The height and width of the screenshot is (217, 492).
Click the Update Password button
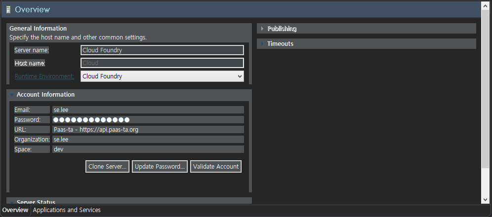(x=160, y=167)
